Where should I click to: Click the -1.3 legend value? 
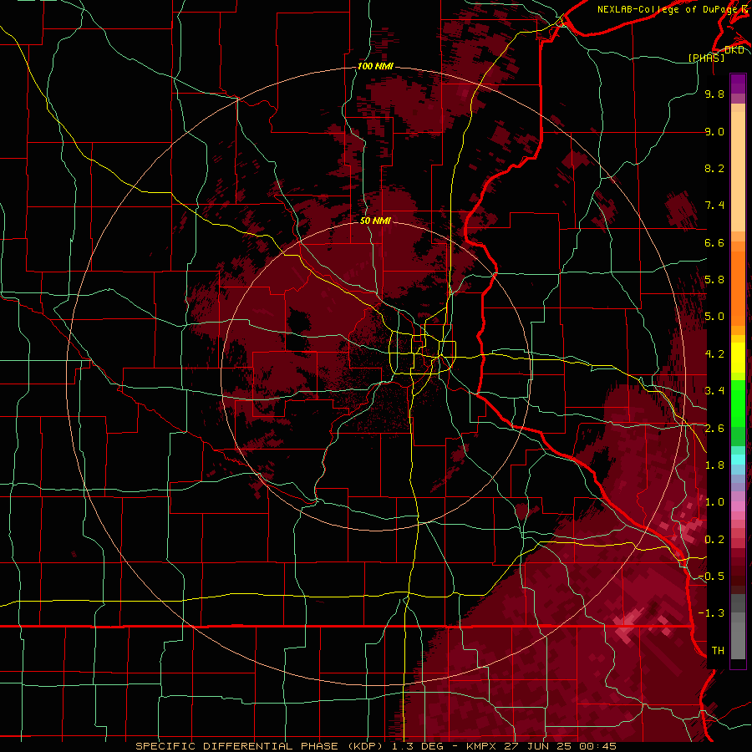pos(711,613)
